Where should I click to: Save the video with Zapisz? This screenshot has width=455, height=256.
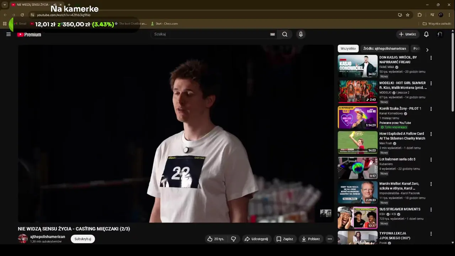285,239
